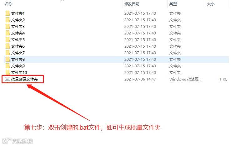Toggle sort arrow above 名称 column
248x146 pixels.
tap(63, 1)
